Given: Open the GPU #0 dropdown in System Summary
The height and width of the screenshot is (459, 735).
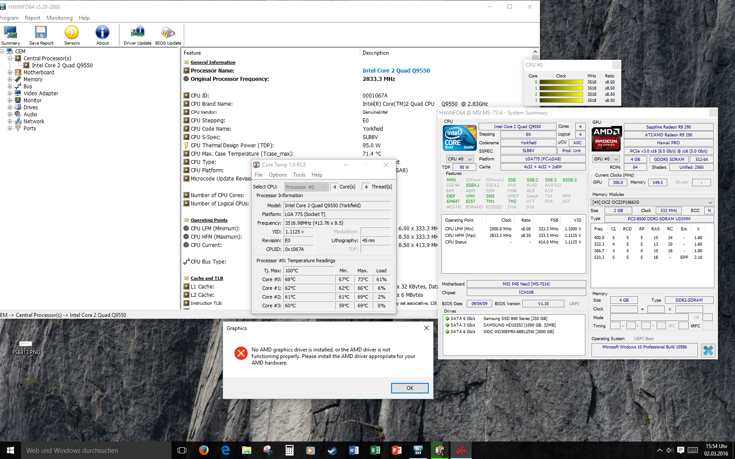Looking at the screenshot, I should click(606, 159).
